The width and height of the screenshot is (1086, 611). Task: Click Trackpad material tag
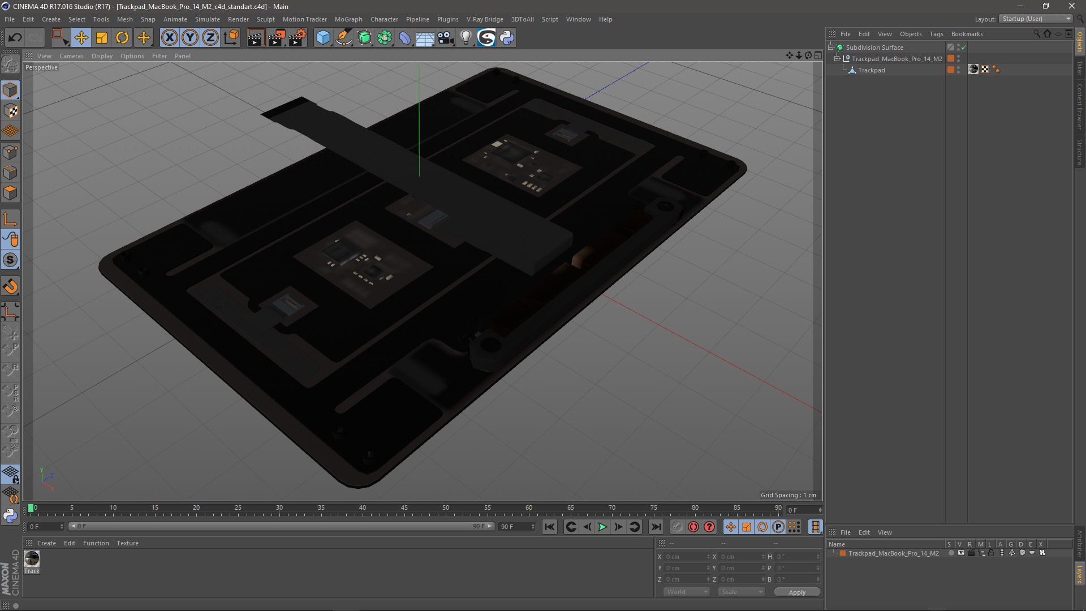(x=973, y=70)
